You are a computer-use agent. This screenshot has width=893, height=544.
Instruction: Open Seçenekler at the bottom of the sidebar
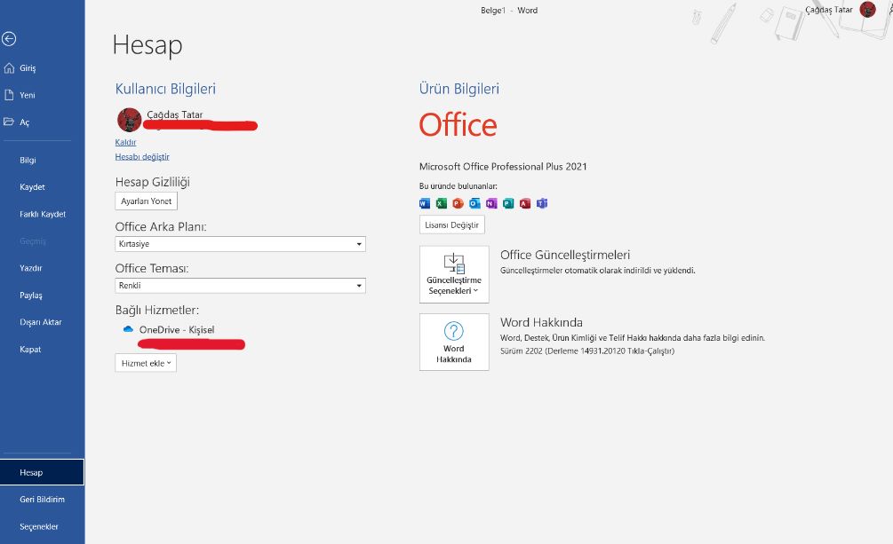coord(39,527)
